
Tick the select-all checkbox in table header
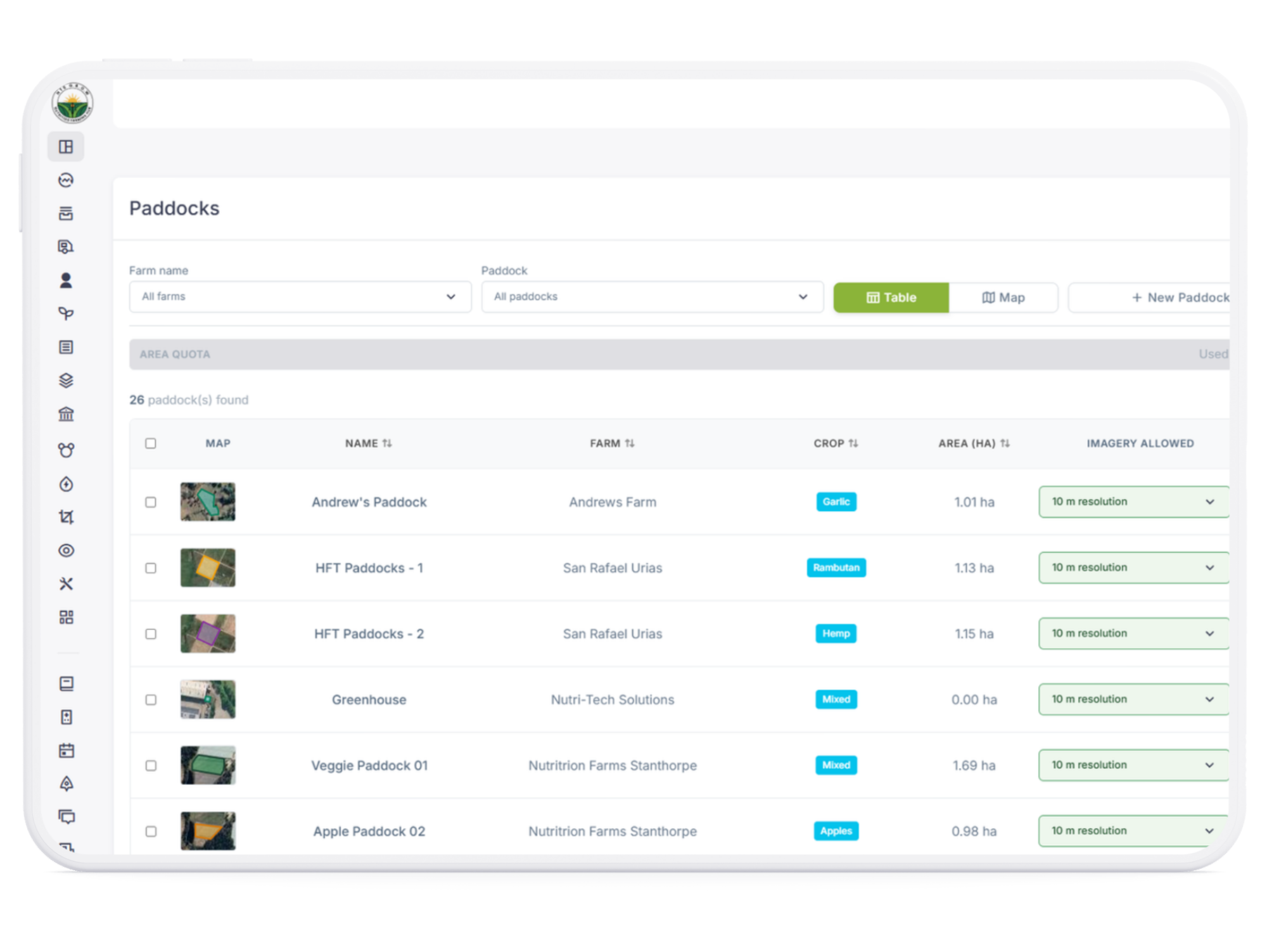click(x=151, y=443)
